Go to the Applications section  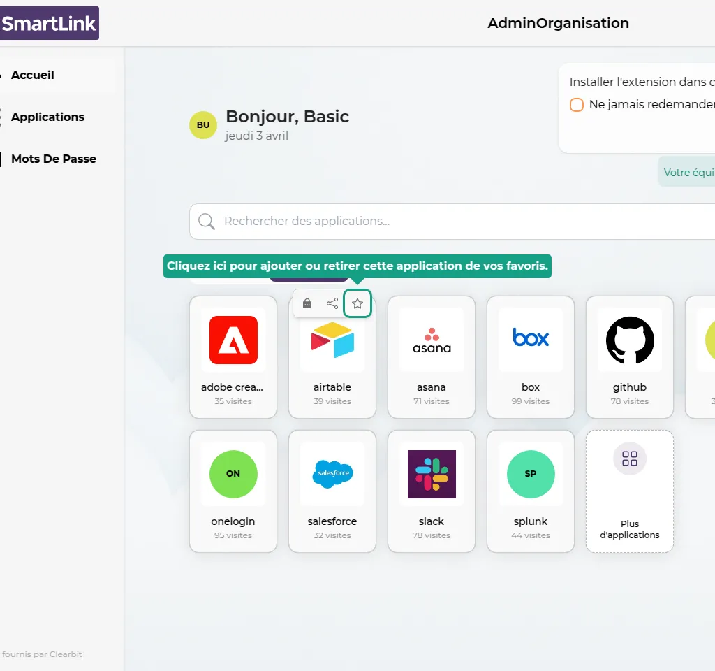(x=47, y=117)
